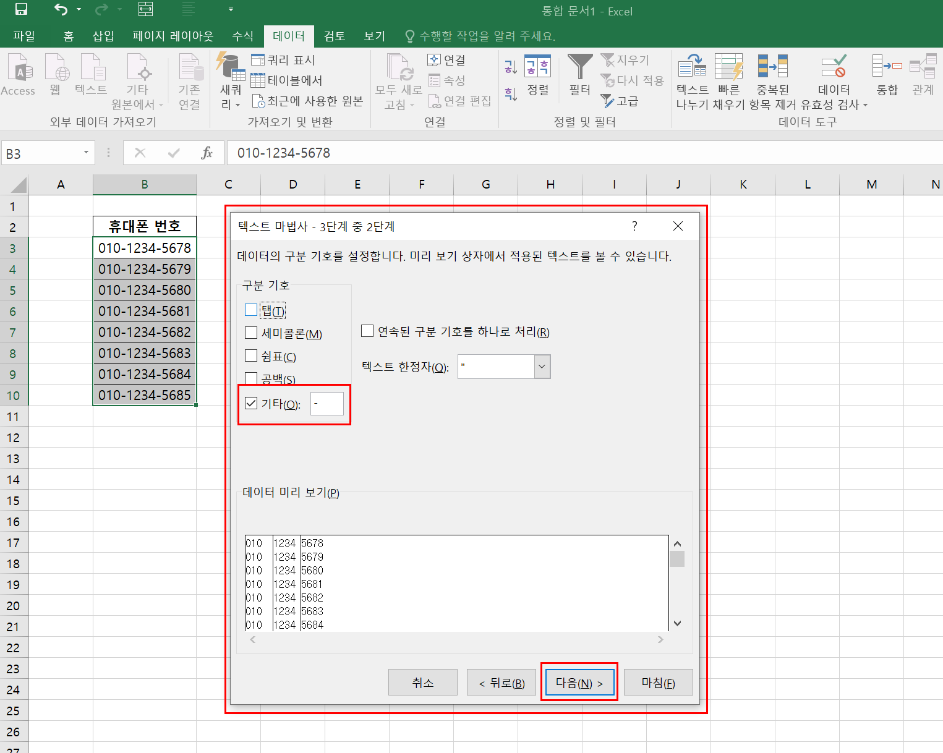Switch to the View (보기) tab
The image size is (943, 753).
click(x=374, y=36)
